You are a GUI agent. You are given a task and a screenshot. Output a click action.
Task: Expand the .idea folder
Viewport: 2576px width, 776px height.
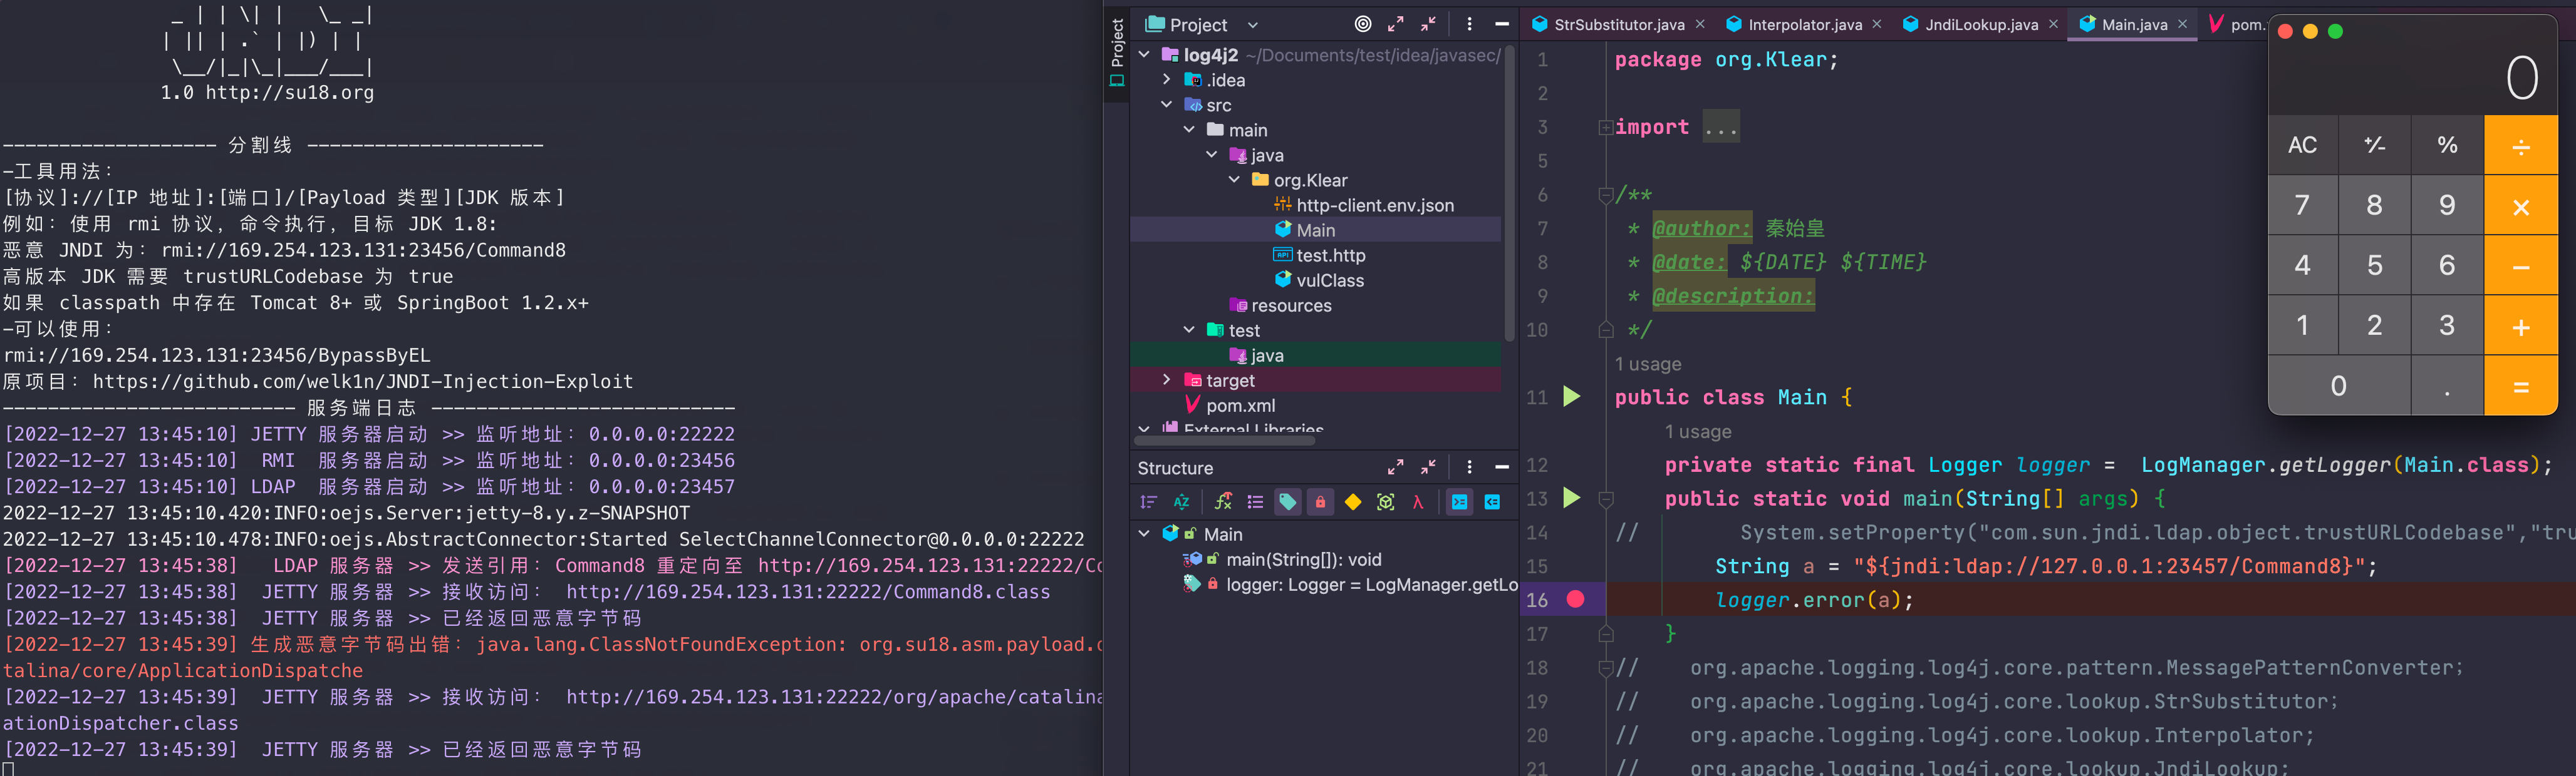click(x=1166, y=80)
